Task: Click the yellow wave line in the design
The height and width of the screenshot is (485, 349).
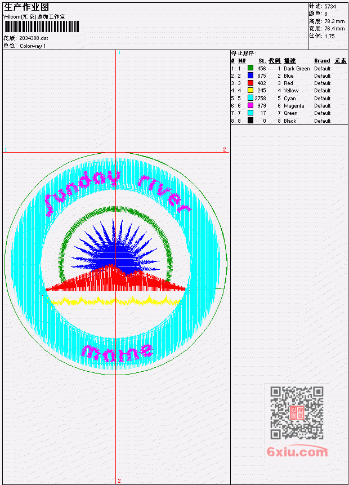Action: [115, 301]
